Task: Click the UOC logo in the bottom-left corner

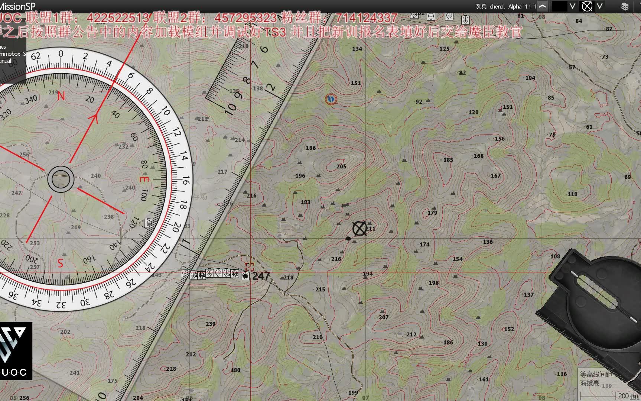Action: pyautogui.click(x=15, y=350)
